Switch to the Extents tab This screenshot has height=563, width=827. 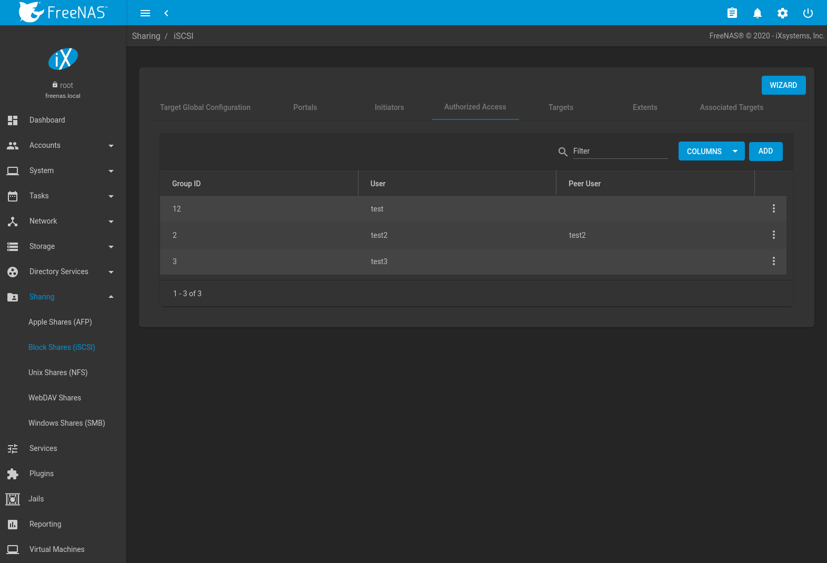pos(645,107)
